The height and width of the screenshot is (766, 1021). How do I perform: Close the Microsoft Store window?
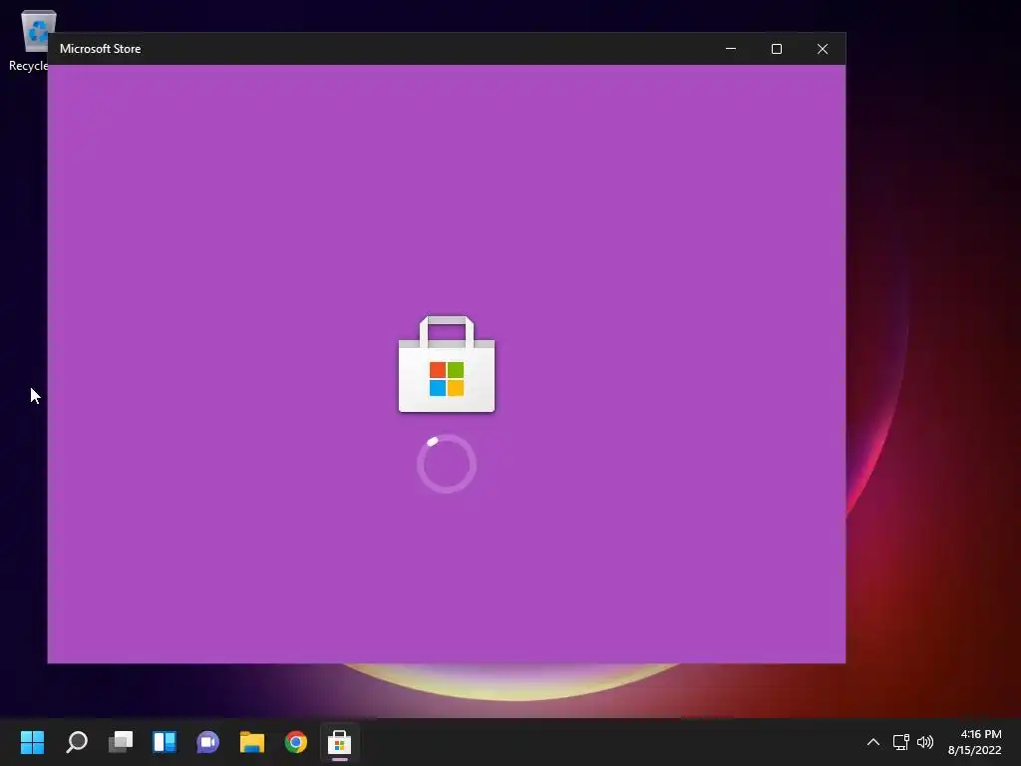coord(823,49)
